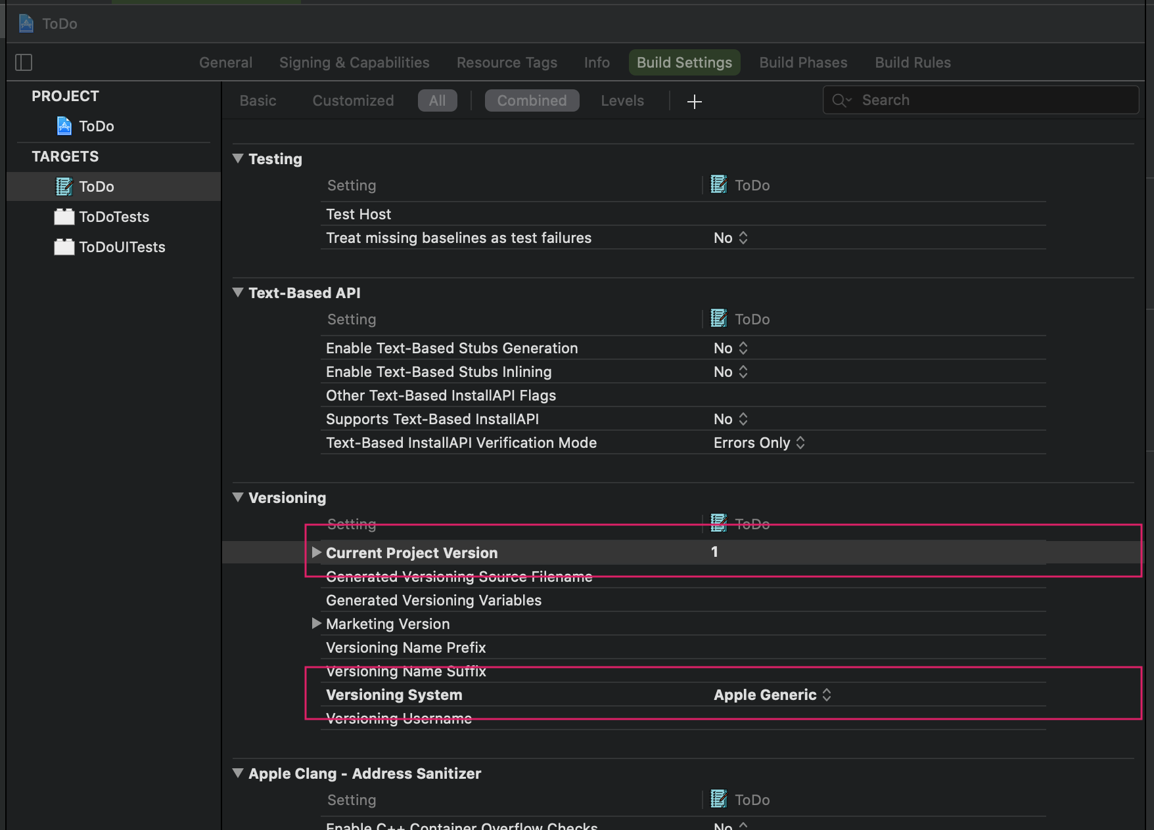Change Enable Text-Based Stubs Inlining value
The image size is (1154, 830).
731,372
